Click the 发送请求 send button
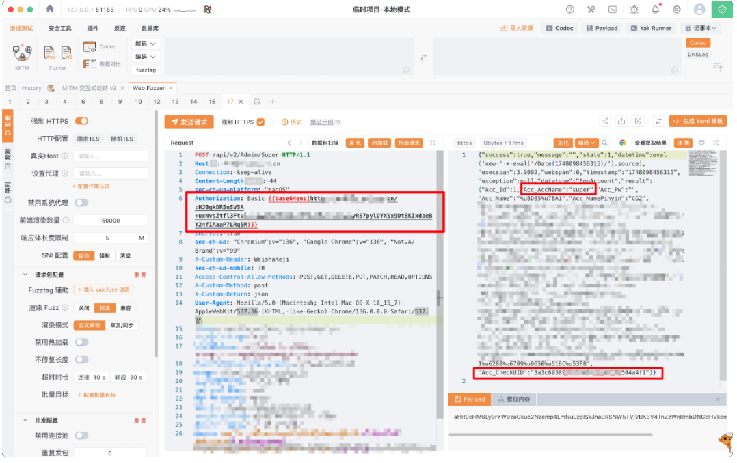The width and height of the screenshot is (737, 463). 189,122
